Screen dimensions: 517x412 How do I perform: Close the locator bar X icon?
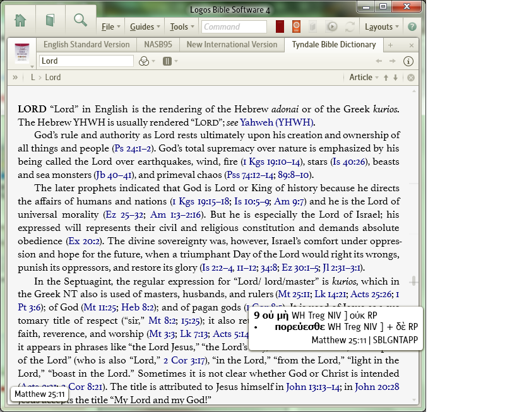tap(411, 78)
